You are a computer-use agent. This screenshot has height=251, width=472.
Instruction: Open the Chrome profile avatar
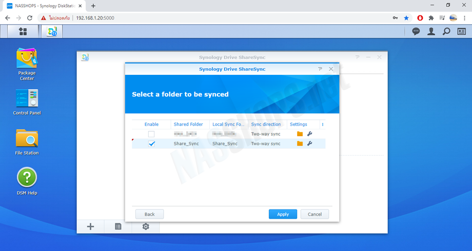[x=454, y=18]
